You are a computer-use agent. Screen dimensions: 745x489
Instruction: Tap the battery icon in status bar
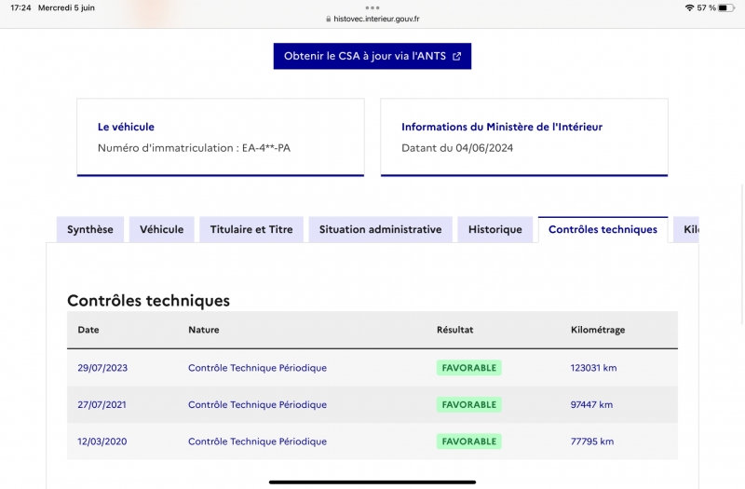[726, 7]
